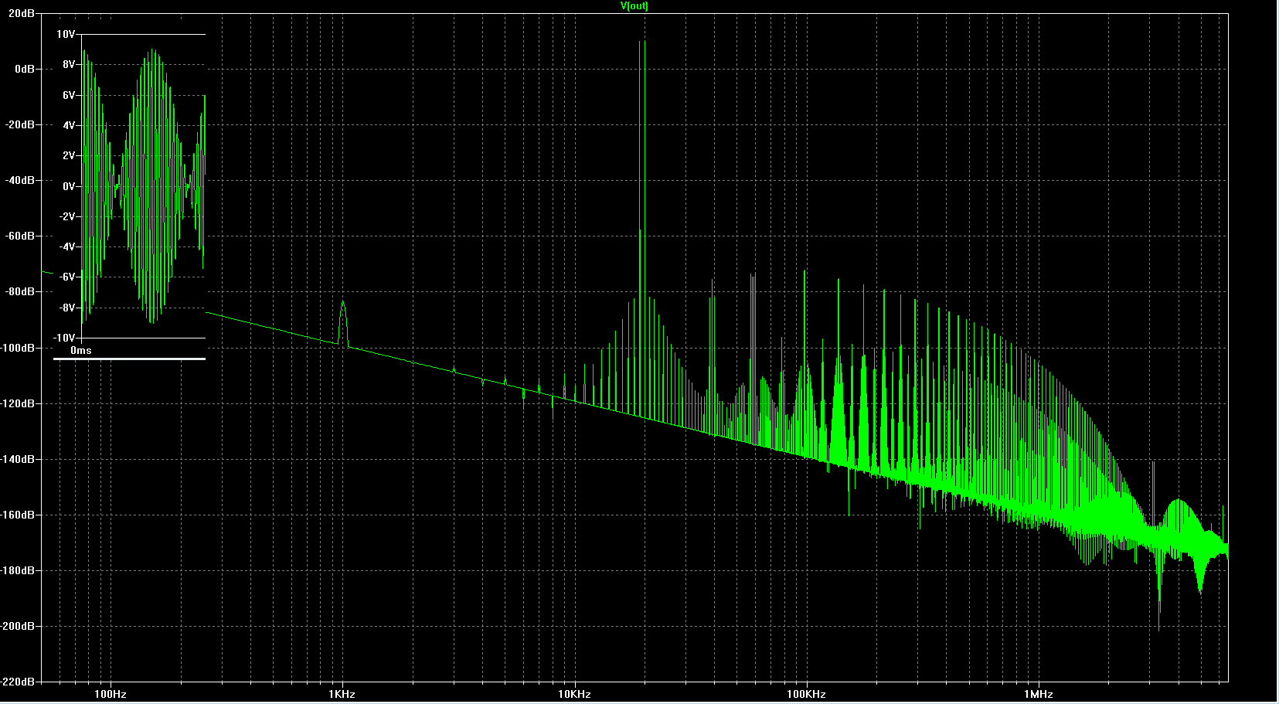Click the 20dB vertical axis label

point(22,14)
